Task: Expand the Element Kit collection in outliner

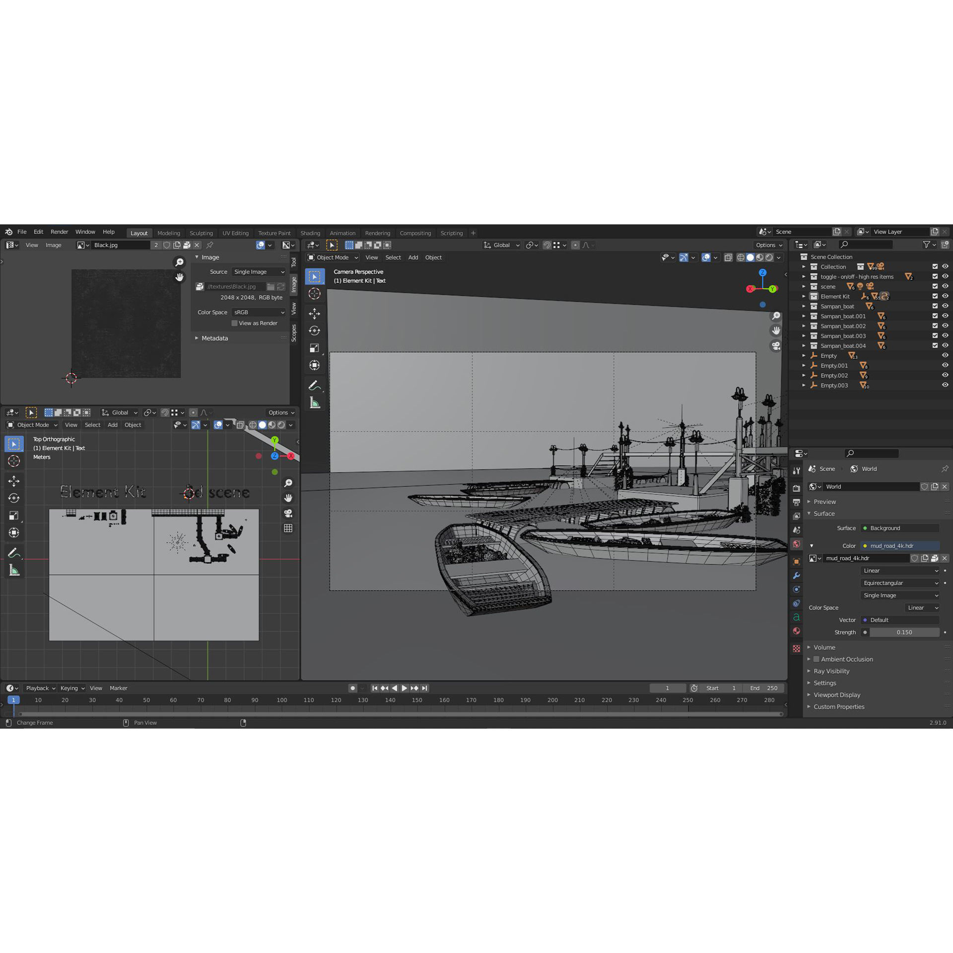Action: click(804, 296)
